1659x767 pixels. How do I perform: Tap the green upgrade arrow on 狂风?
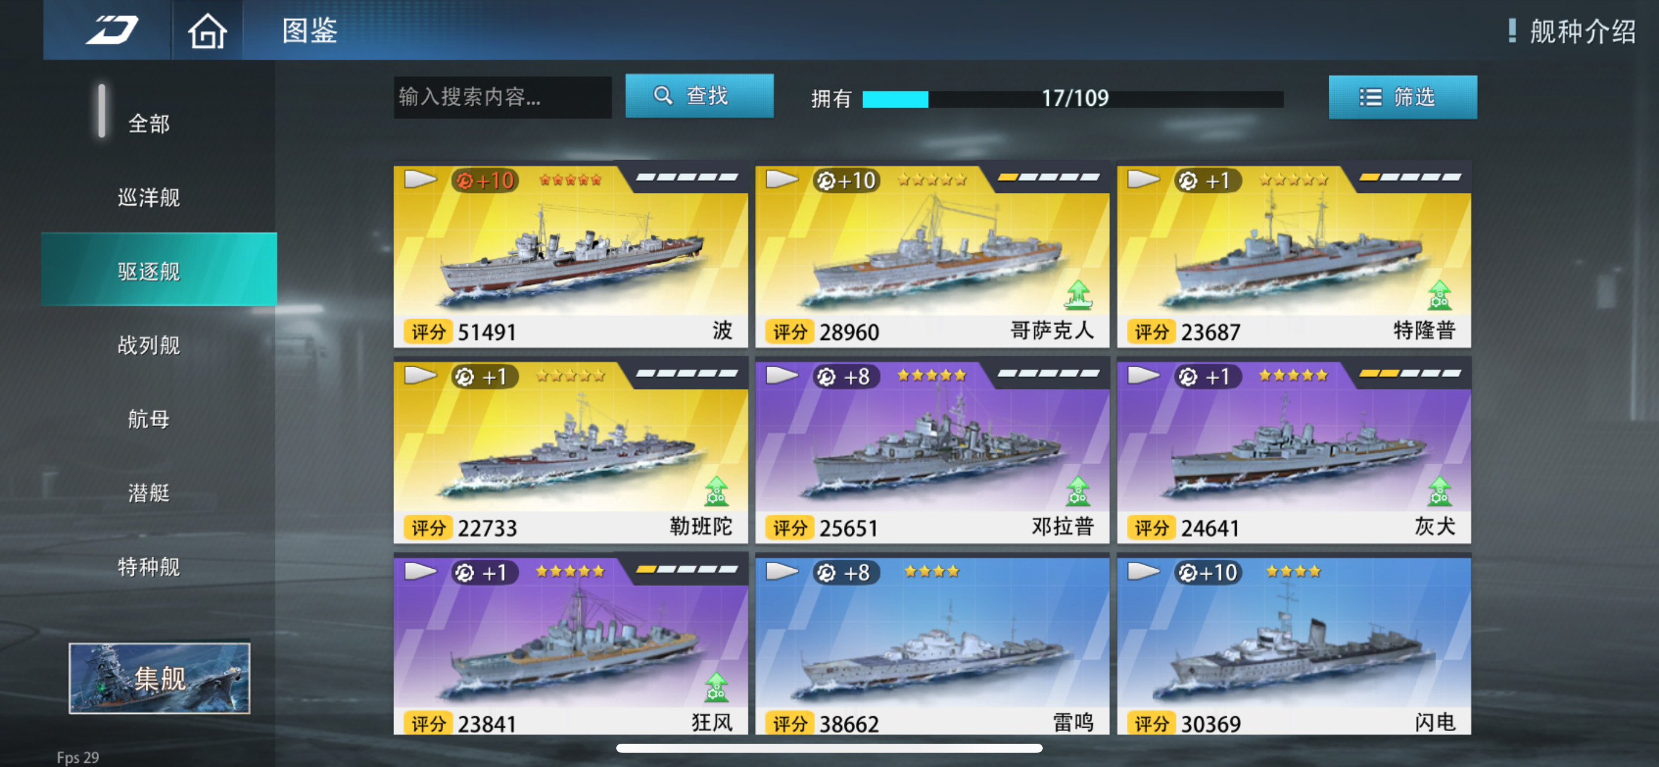tap(716, 686)
